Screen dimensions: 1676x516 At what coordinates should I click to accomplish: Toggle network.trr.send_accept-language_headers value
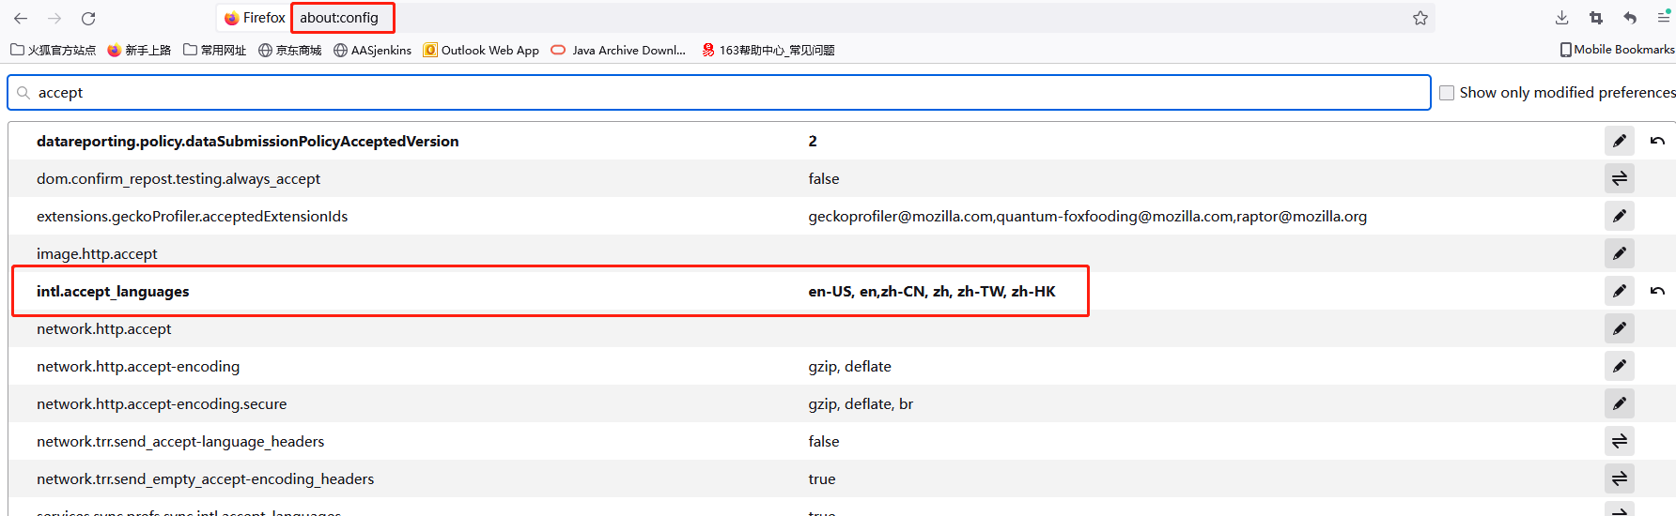tap(1619, 441)
